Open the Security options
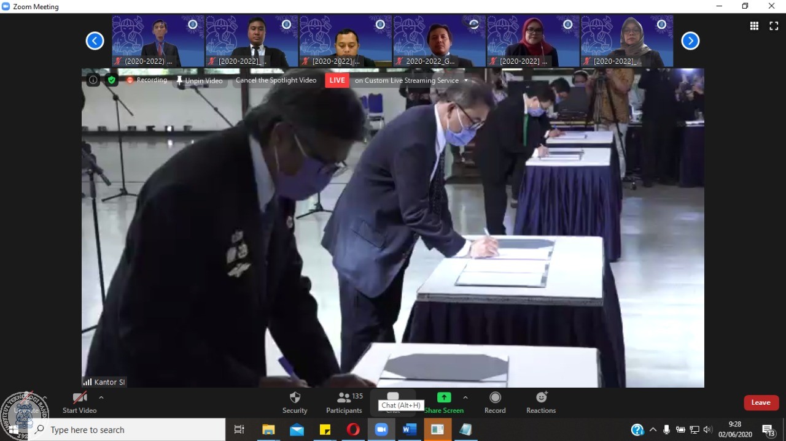This screenshot has height=441, width=786. point(295,402)
